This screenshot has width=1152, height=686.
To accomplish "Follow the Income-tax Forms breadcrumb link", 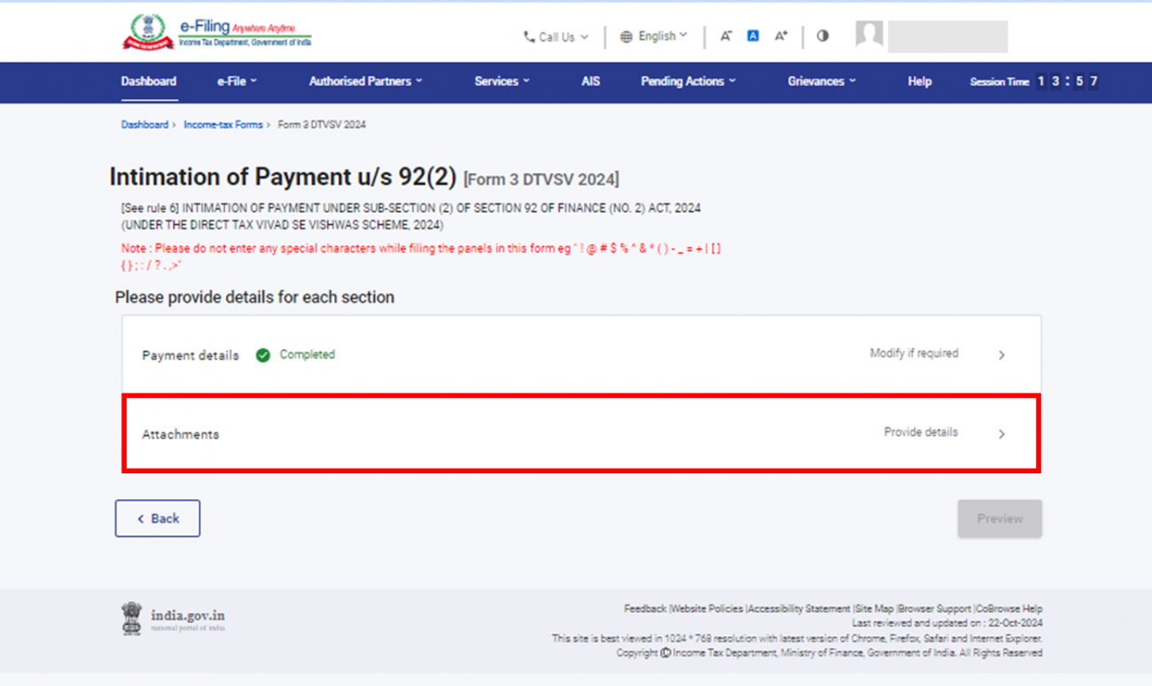I will click(223, 124).
